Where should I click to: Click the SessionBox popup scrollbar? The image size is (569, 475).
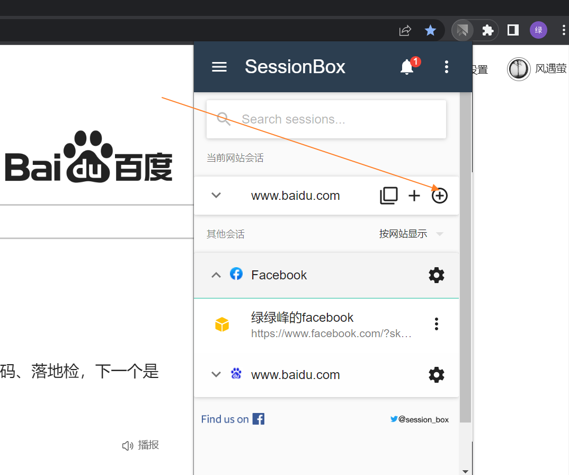coord(465,257)
